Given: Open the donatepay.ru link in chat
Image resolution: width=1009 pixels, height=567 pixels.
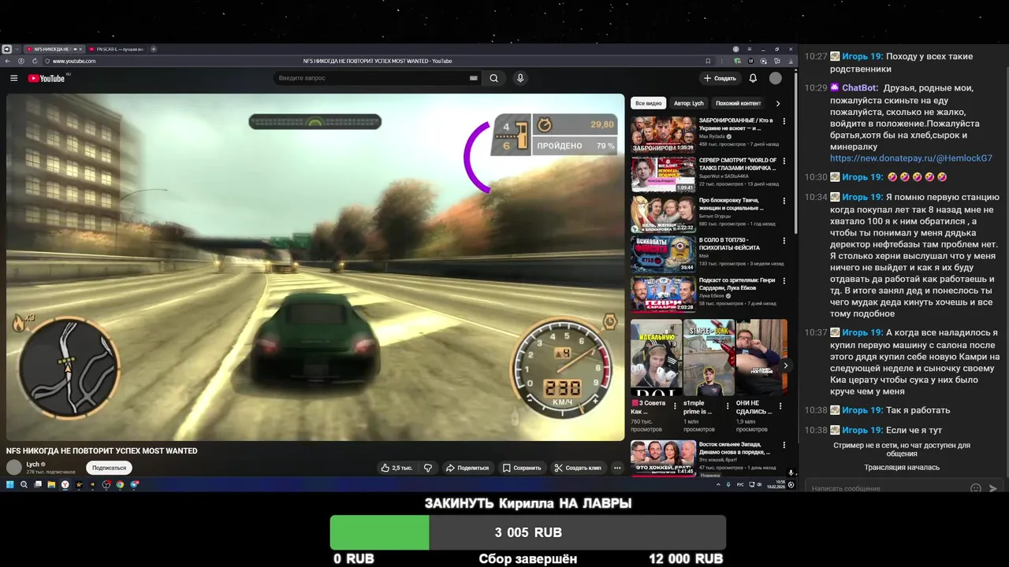Looking at the screenshot, I should (910, 158).
